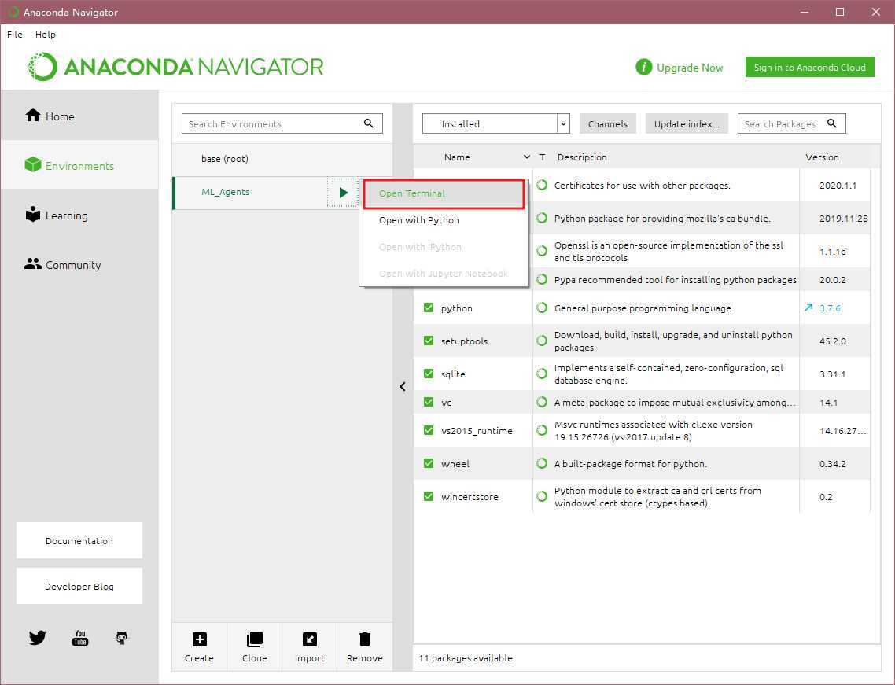
Task: Open the Twitter bird icon
Action: [38, 637]
